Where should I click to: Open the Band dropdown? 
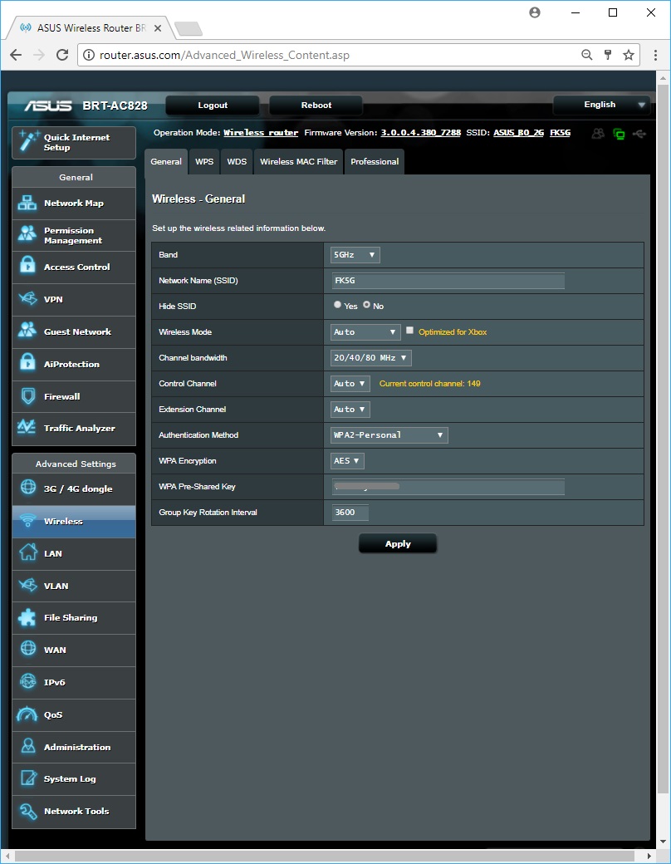tap(355, 255)
